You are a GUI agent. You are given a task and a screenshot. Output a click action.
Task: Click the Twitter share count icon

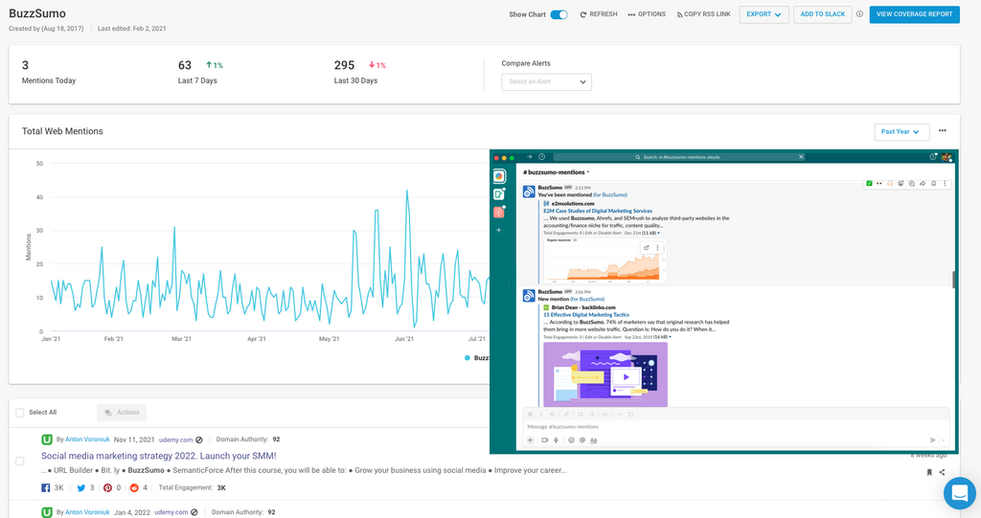point(80,487)
